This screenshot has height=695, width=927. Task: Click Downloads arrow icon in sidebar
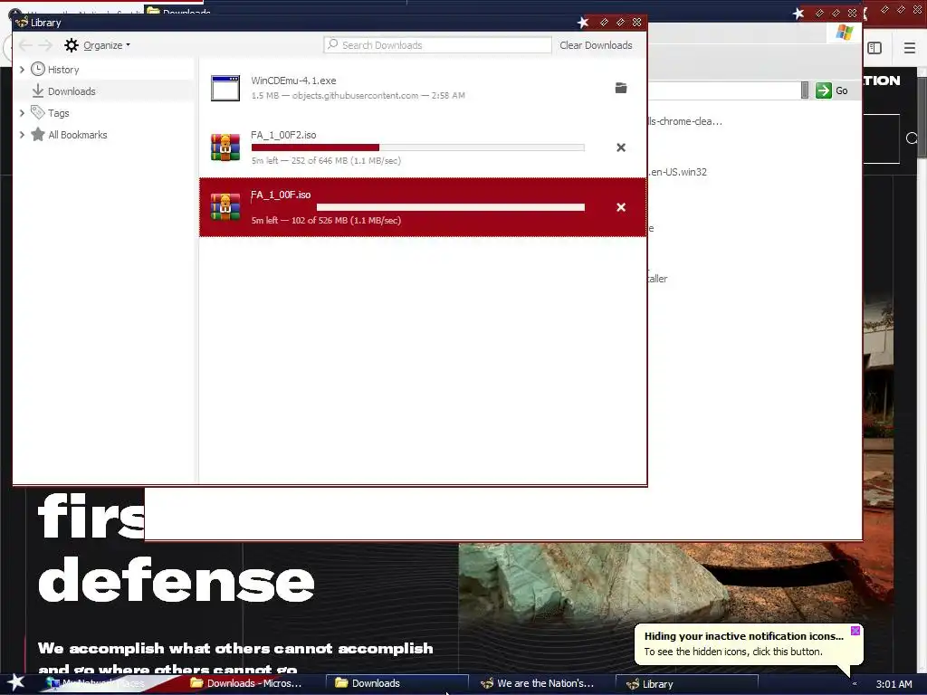(x=37, y=91)
